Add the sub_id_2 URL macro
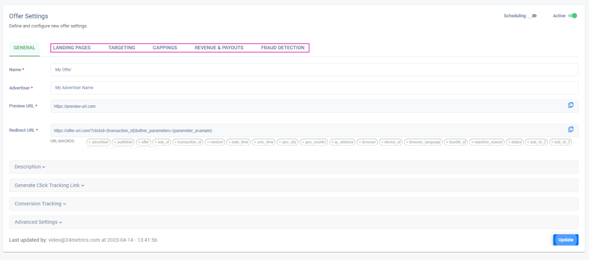 tap(536, 142)
